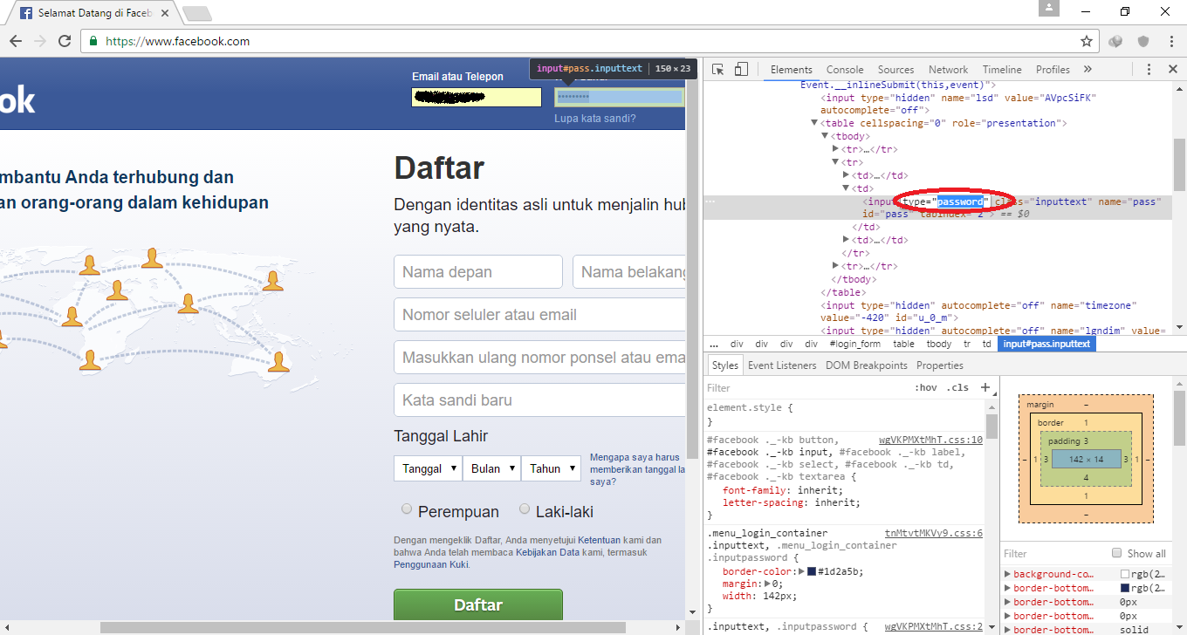Close the Selamat Datang di Facebook tab
Image resolution: width=1187 pixels, height=635 pixels.
pos(164,13)
